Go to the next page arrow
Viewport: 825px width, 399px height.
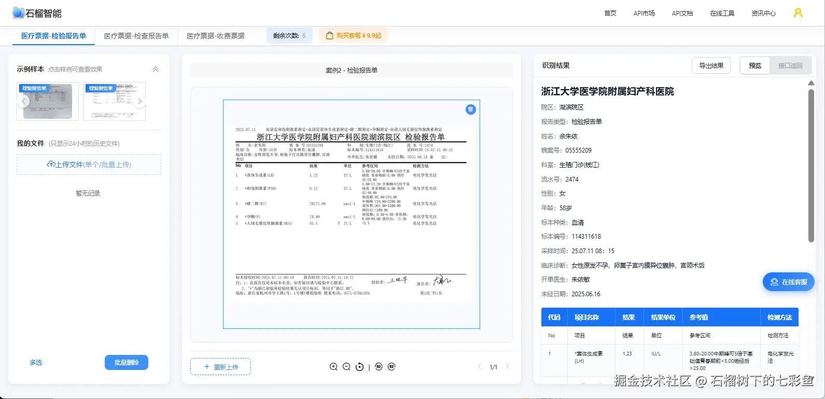click(507, 366)
